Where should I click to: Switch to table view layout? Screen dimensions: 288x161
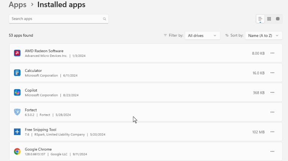[278, 19]
